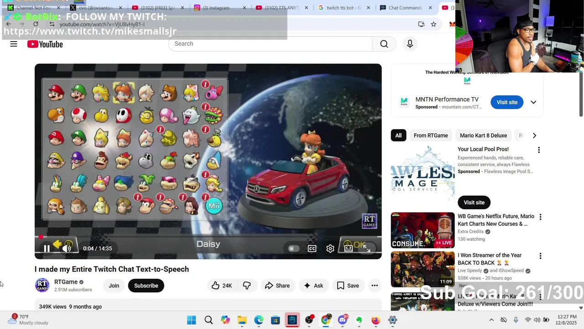Image resolution: width=584 pixels, height=329 pixels.
Task: Open Microsoft Store from taskbar
Action: [276, 320]
